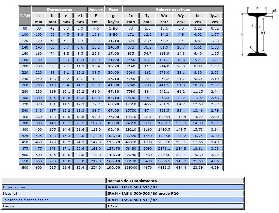The width and height of the screenshot is (279, 213).
Task: Click the kg/m unit cell
Action: 113,22
